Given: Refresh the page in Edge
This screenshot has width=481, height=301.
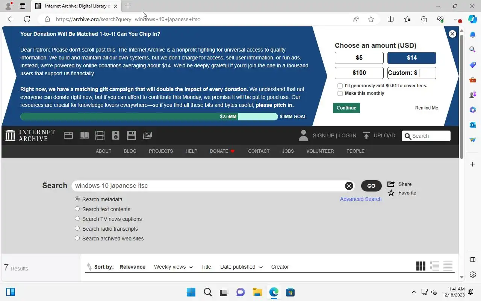Looking at the screenshot, I should click(27, 19).
